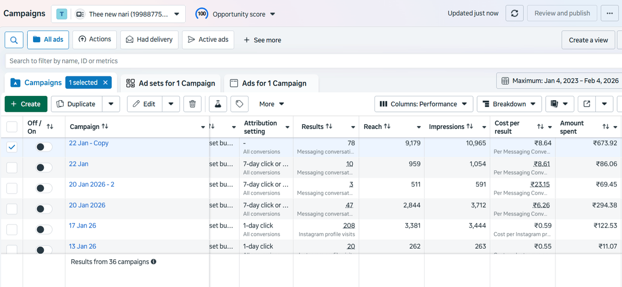This screenshot has width=622, height=287.
Task: Toggle the 17 Jan 26 campaign on
Action: pos(44,229)
